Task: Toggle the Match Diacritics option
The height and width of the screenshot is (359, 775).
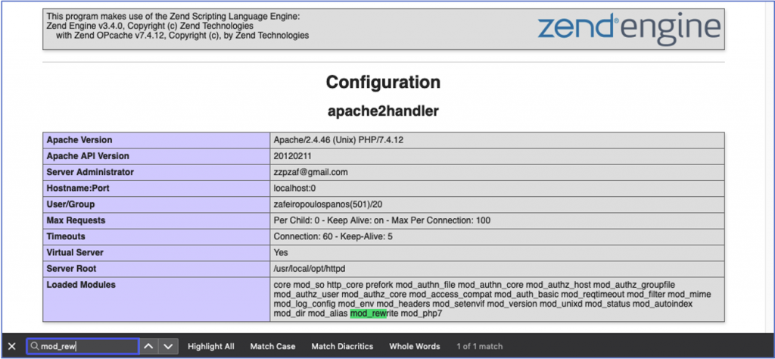Action: (x=342, y=346)
